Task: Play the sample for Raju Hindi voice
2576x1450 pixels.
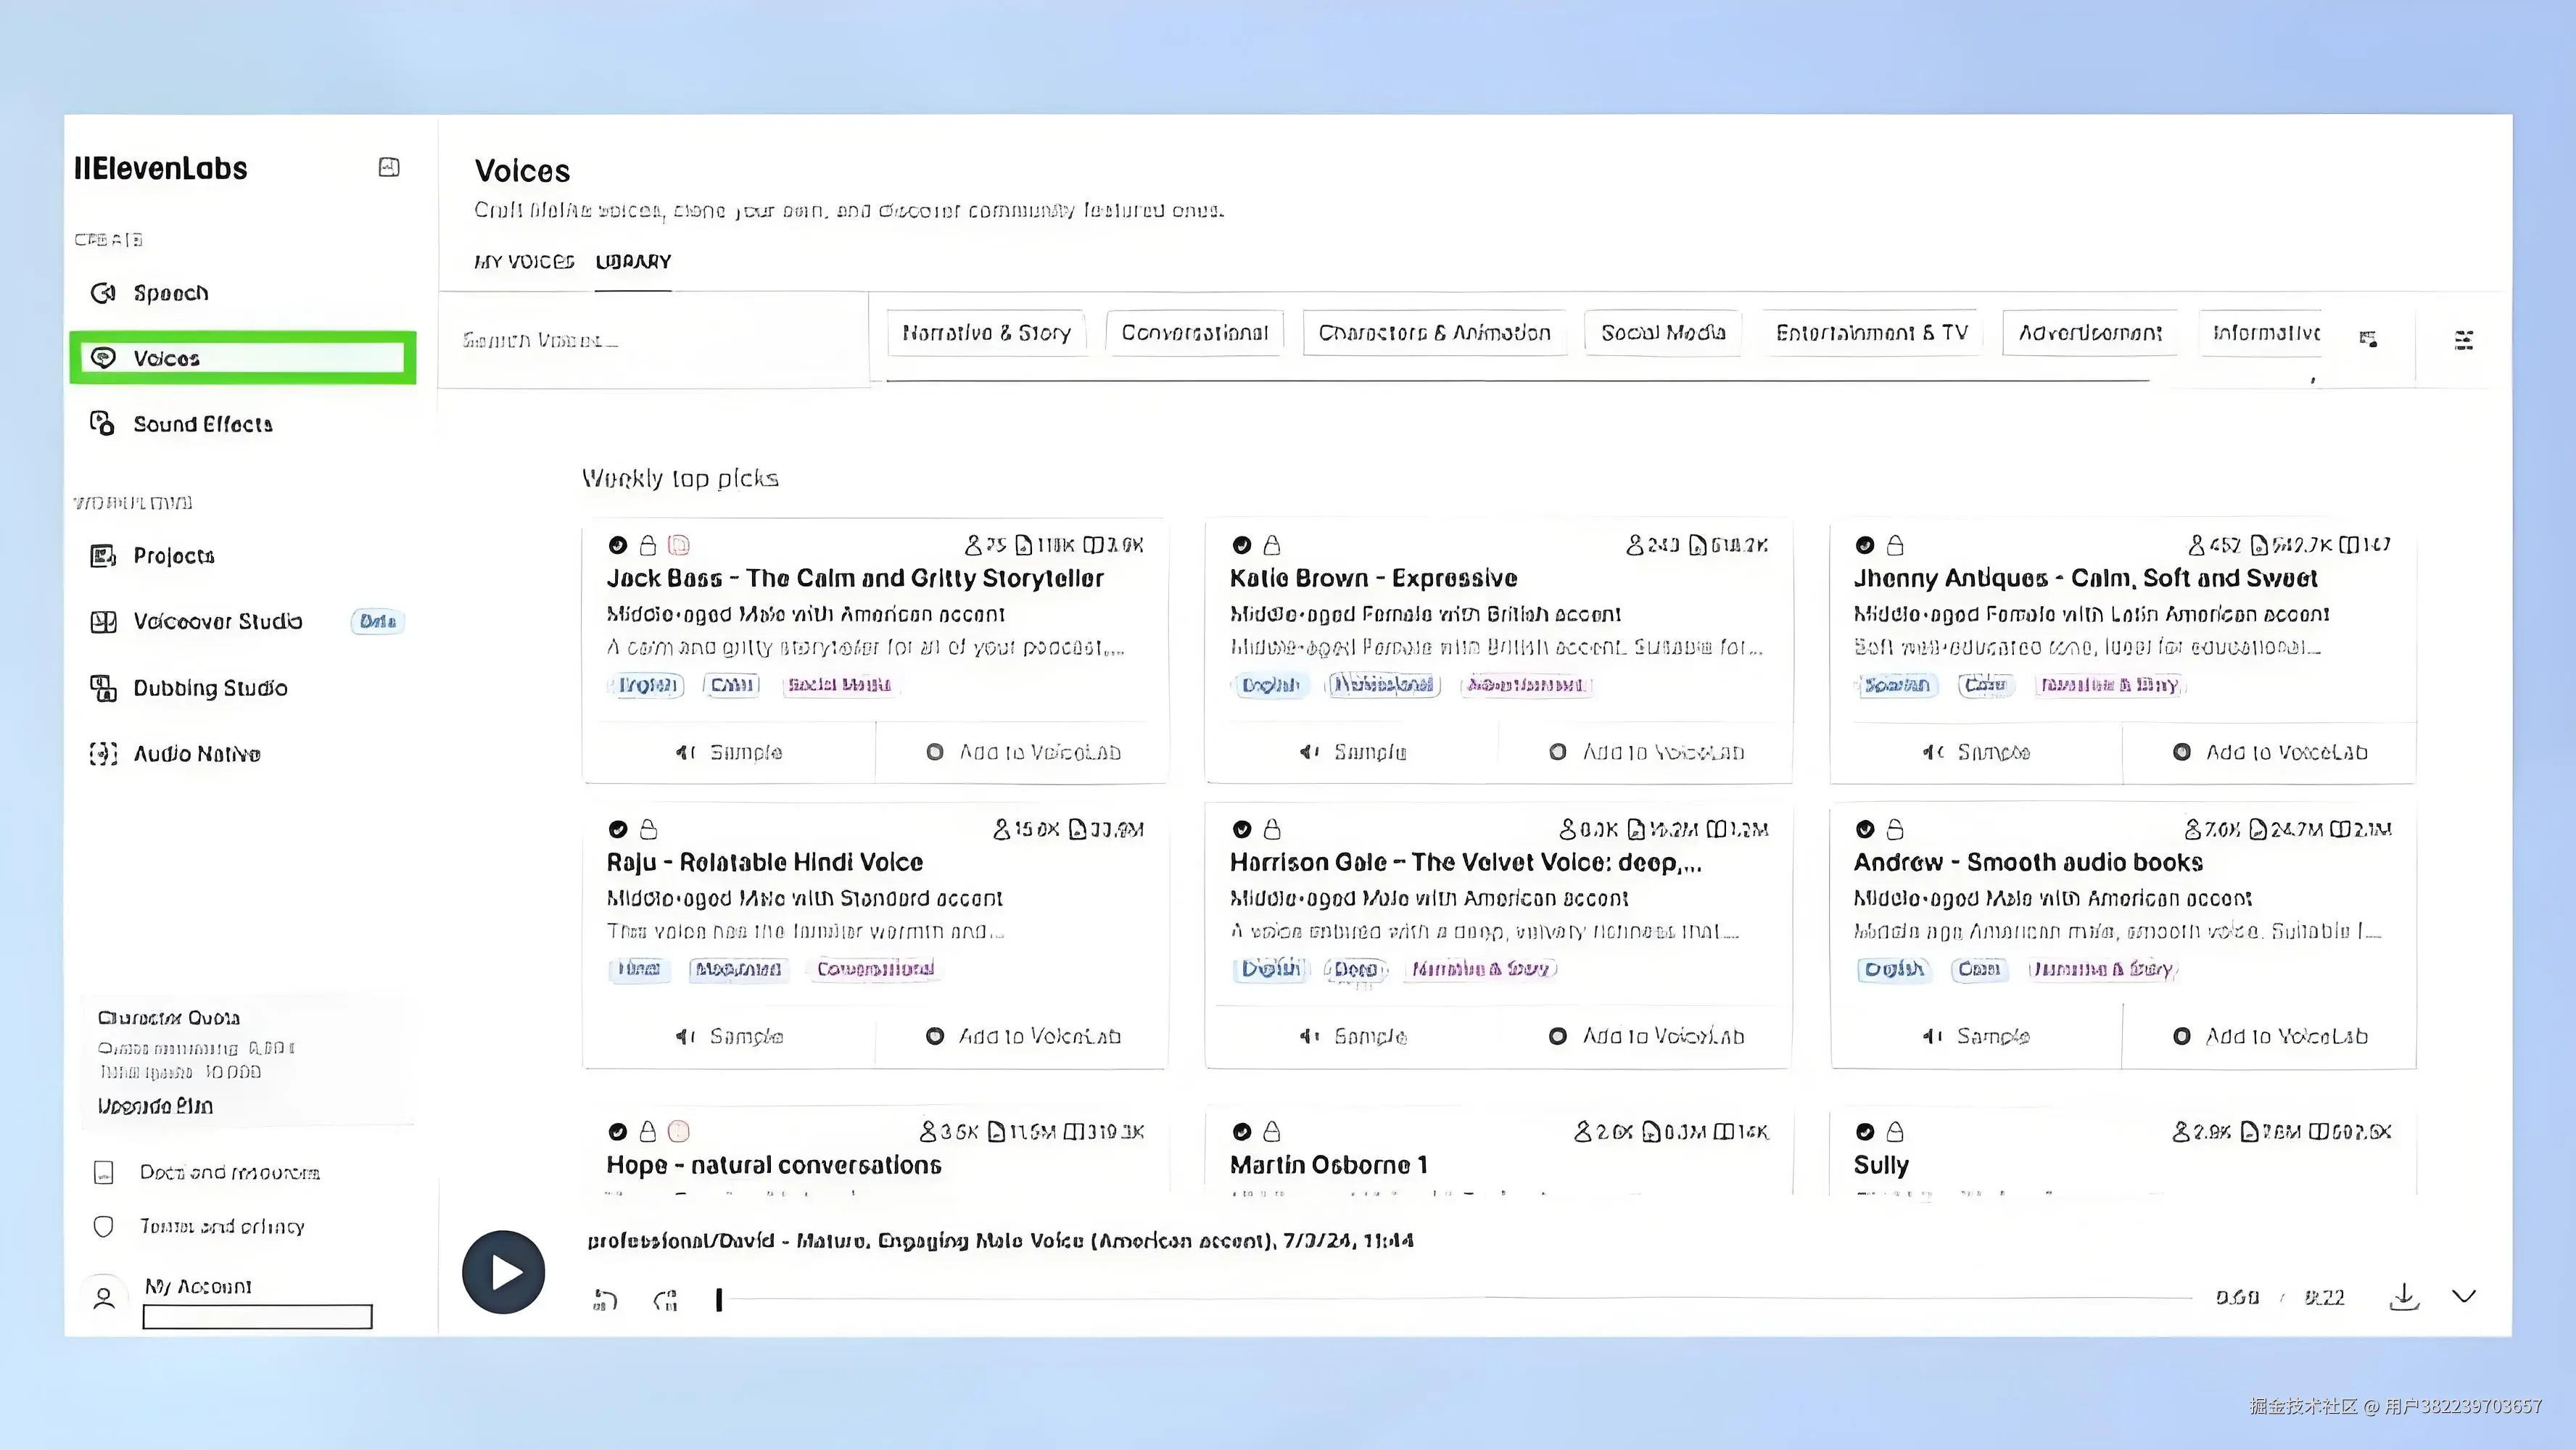Action: click(x=729, y=1036)
